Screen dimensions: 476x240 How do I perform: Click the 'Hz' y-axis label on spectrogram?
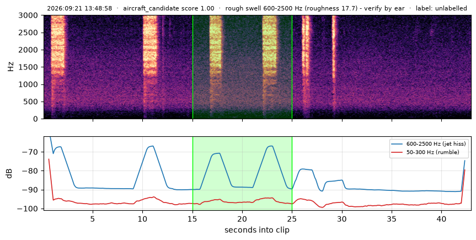coord(10,67)
